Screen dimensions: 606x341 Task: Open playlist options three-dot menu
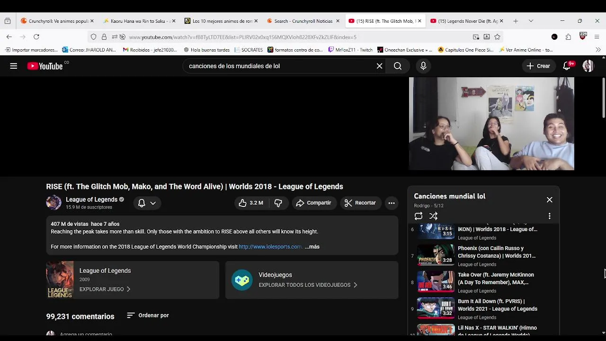click(x=550, y=216)
